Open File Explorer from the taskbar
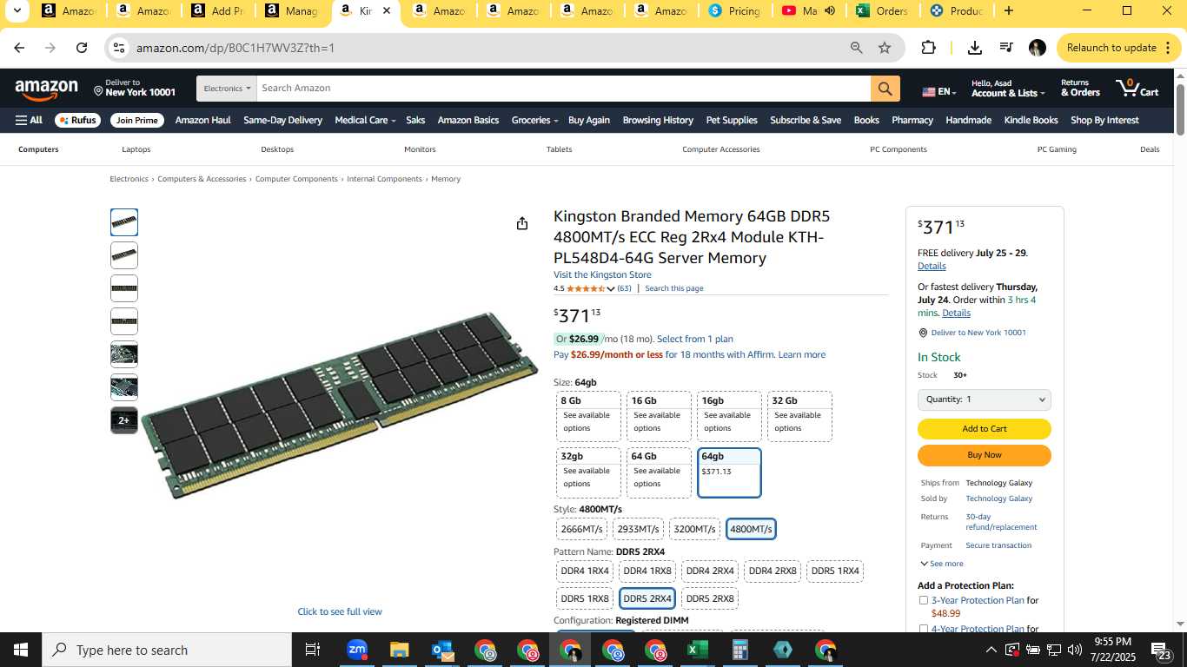The image size is (1187, 667). coord(399,650)
